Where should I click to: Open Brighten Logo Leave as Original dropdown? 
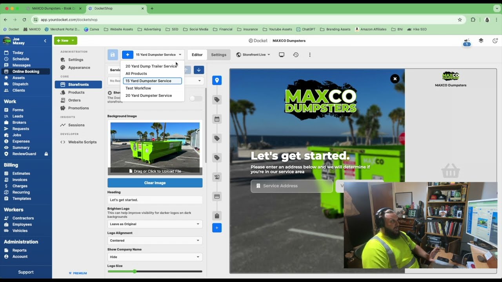click(155, 224)
